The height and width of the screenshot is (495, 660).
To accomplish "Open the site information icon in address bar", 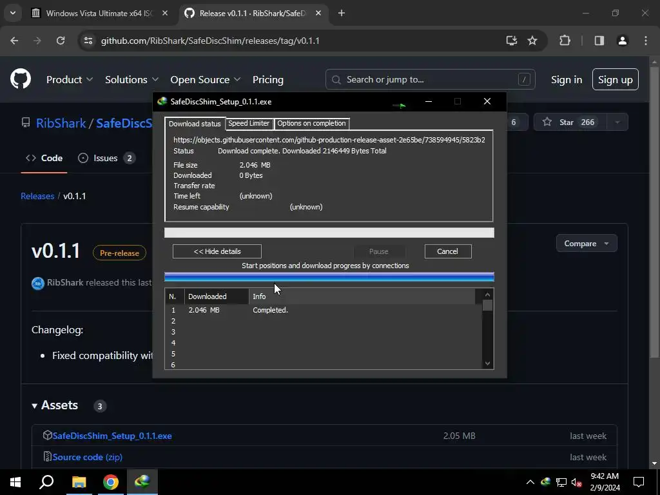I will pyautogui.click(x=88, y=41).
